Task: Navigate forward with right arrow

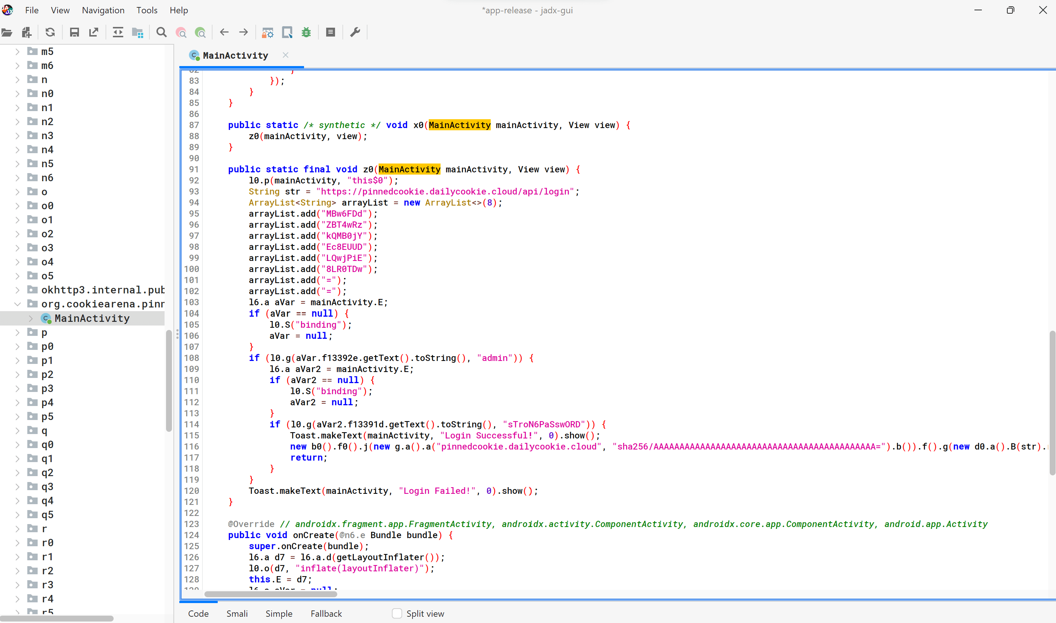Action: point(244,32)
